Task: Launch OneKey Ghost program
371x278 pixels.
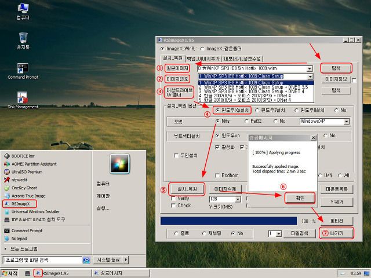Action: [24, 188]
